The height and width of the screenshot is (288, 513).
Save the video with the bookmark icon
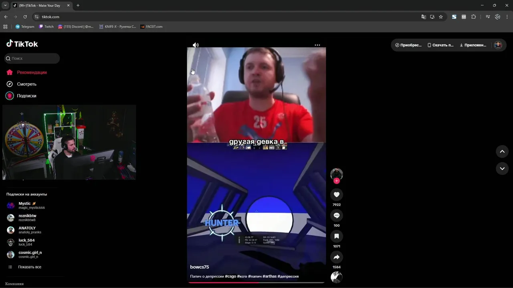coord(337,236)
